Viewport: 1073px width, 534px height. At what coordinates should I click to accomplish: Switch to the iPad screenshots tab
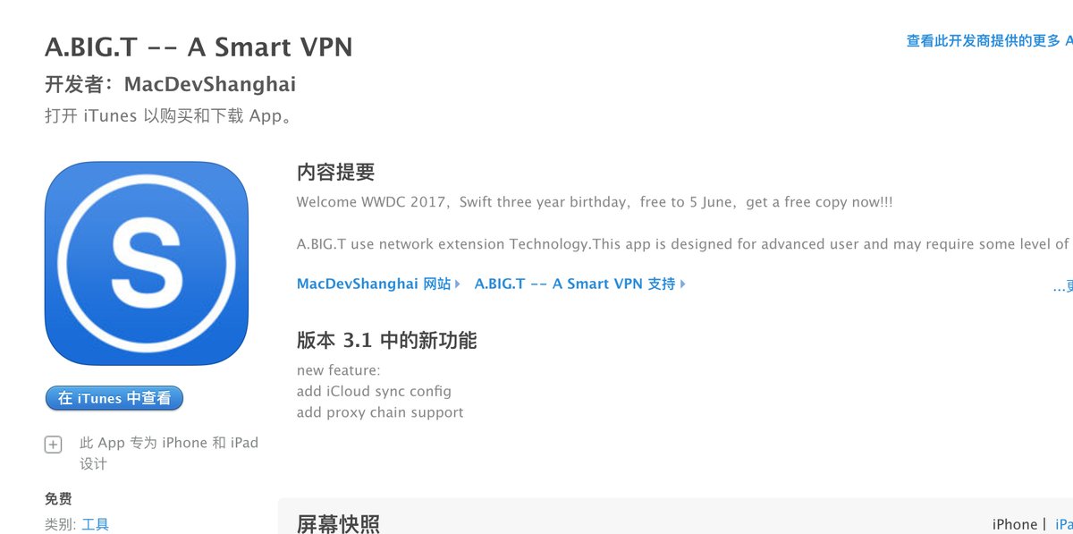click(x=1063, y=524)
